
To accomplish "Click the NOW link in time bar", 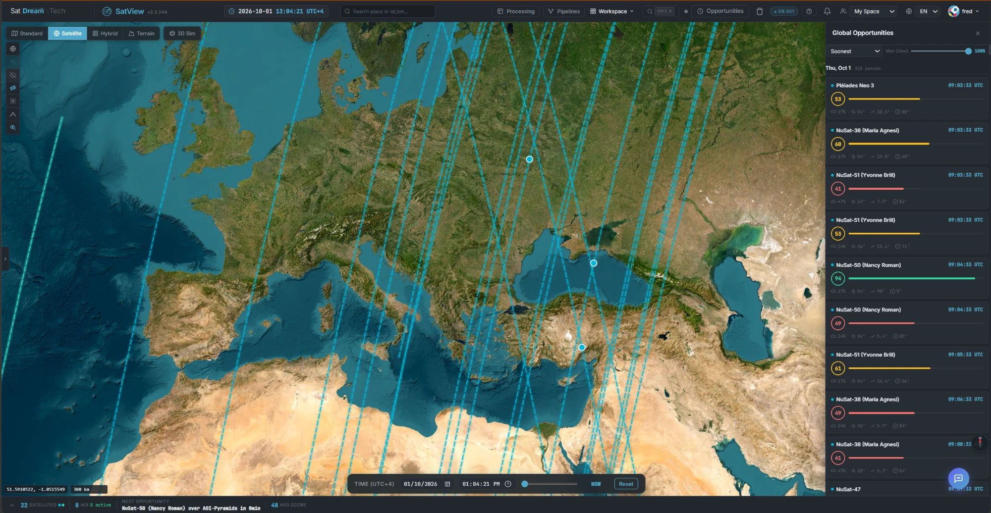I will coord(596,484).
